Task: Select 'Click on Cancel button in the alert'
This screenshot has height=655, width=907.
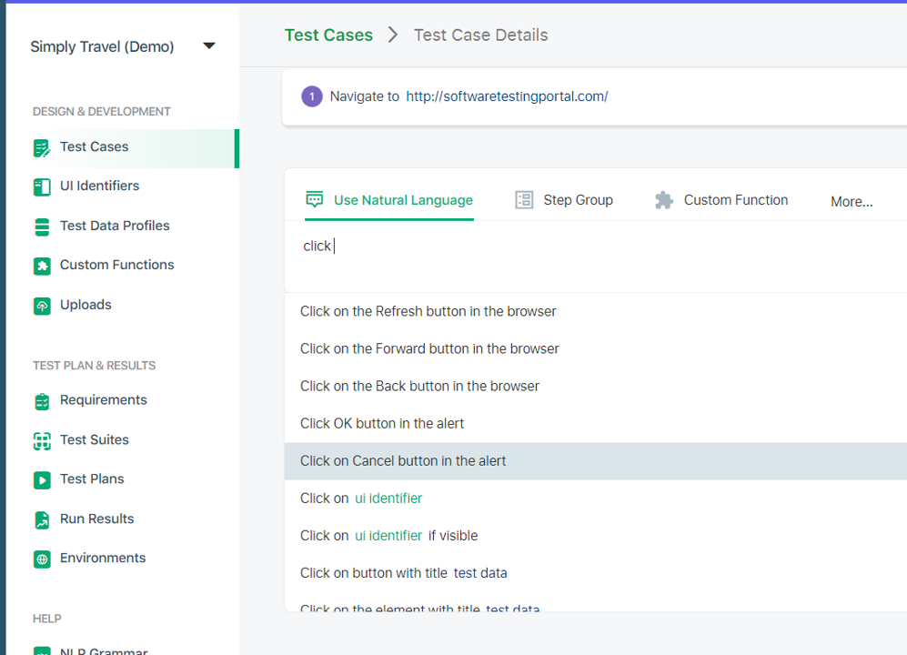Action: pos(596,461)
